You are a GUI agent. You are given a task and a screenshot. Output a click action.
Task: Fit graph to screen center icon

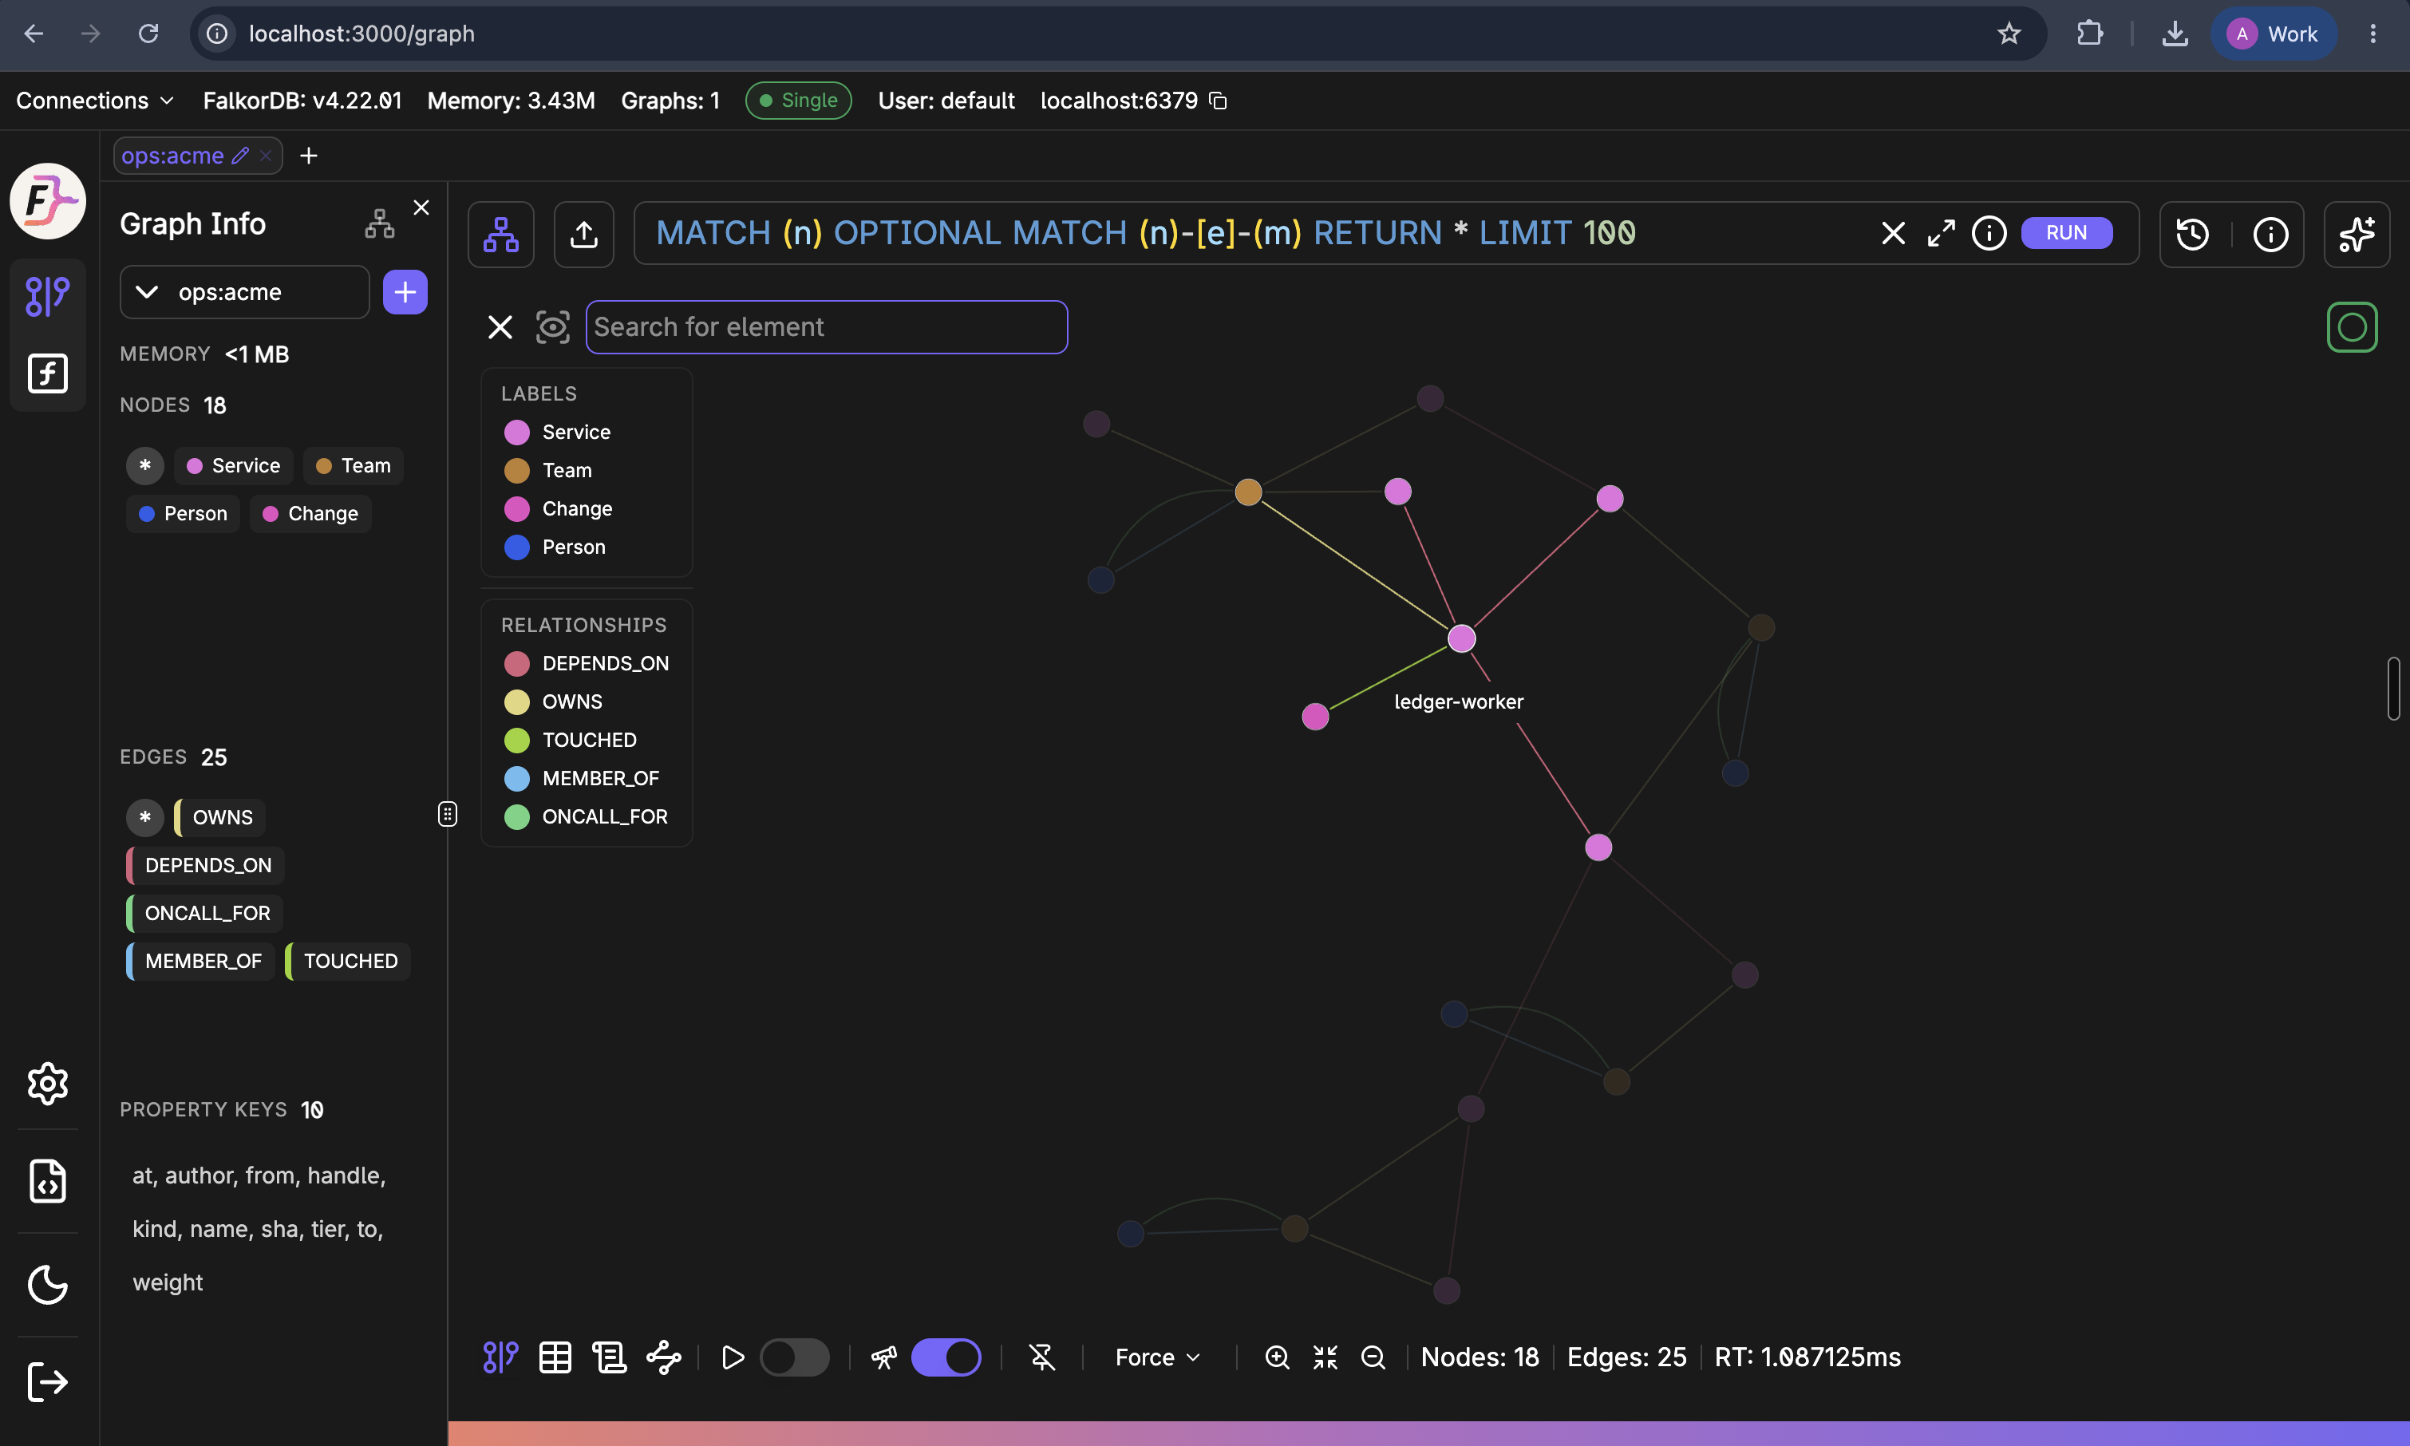[x=1325, y=1357]
